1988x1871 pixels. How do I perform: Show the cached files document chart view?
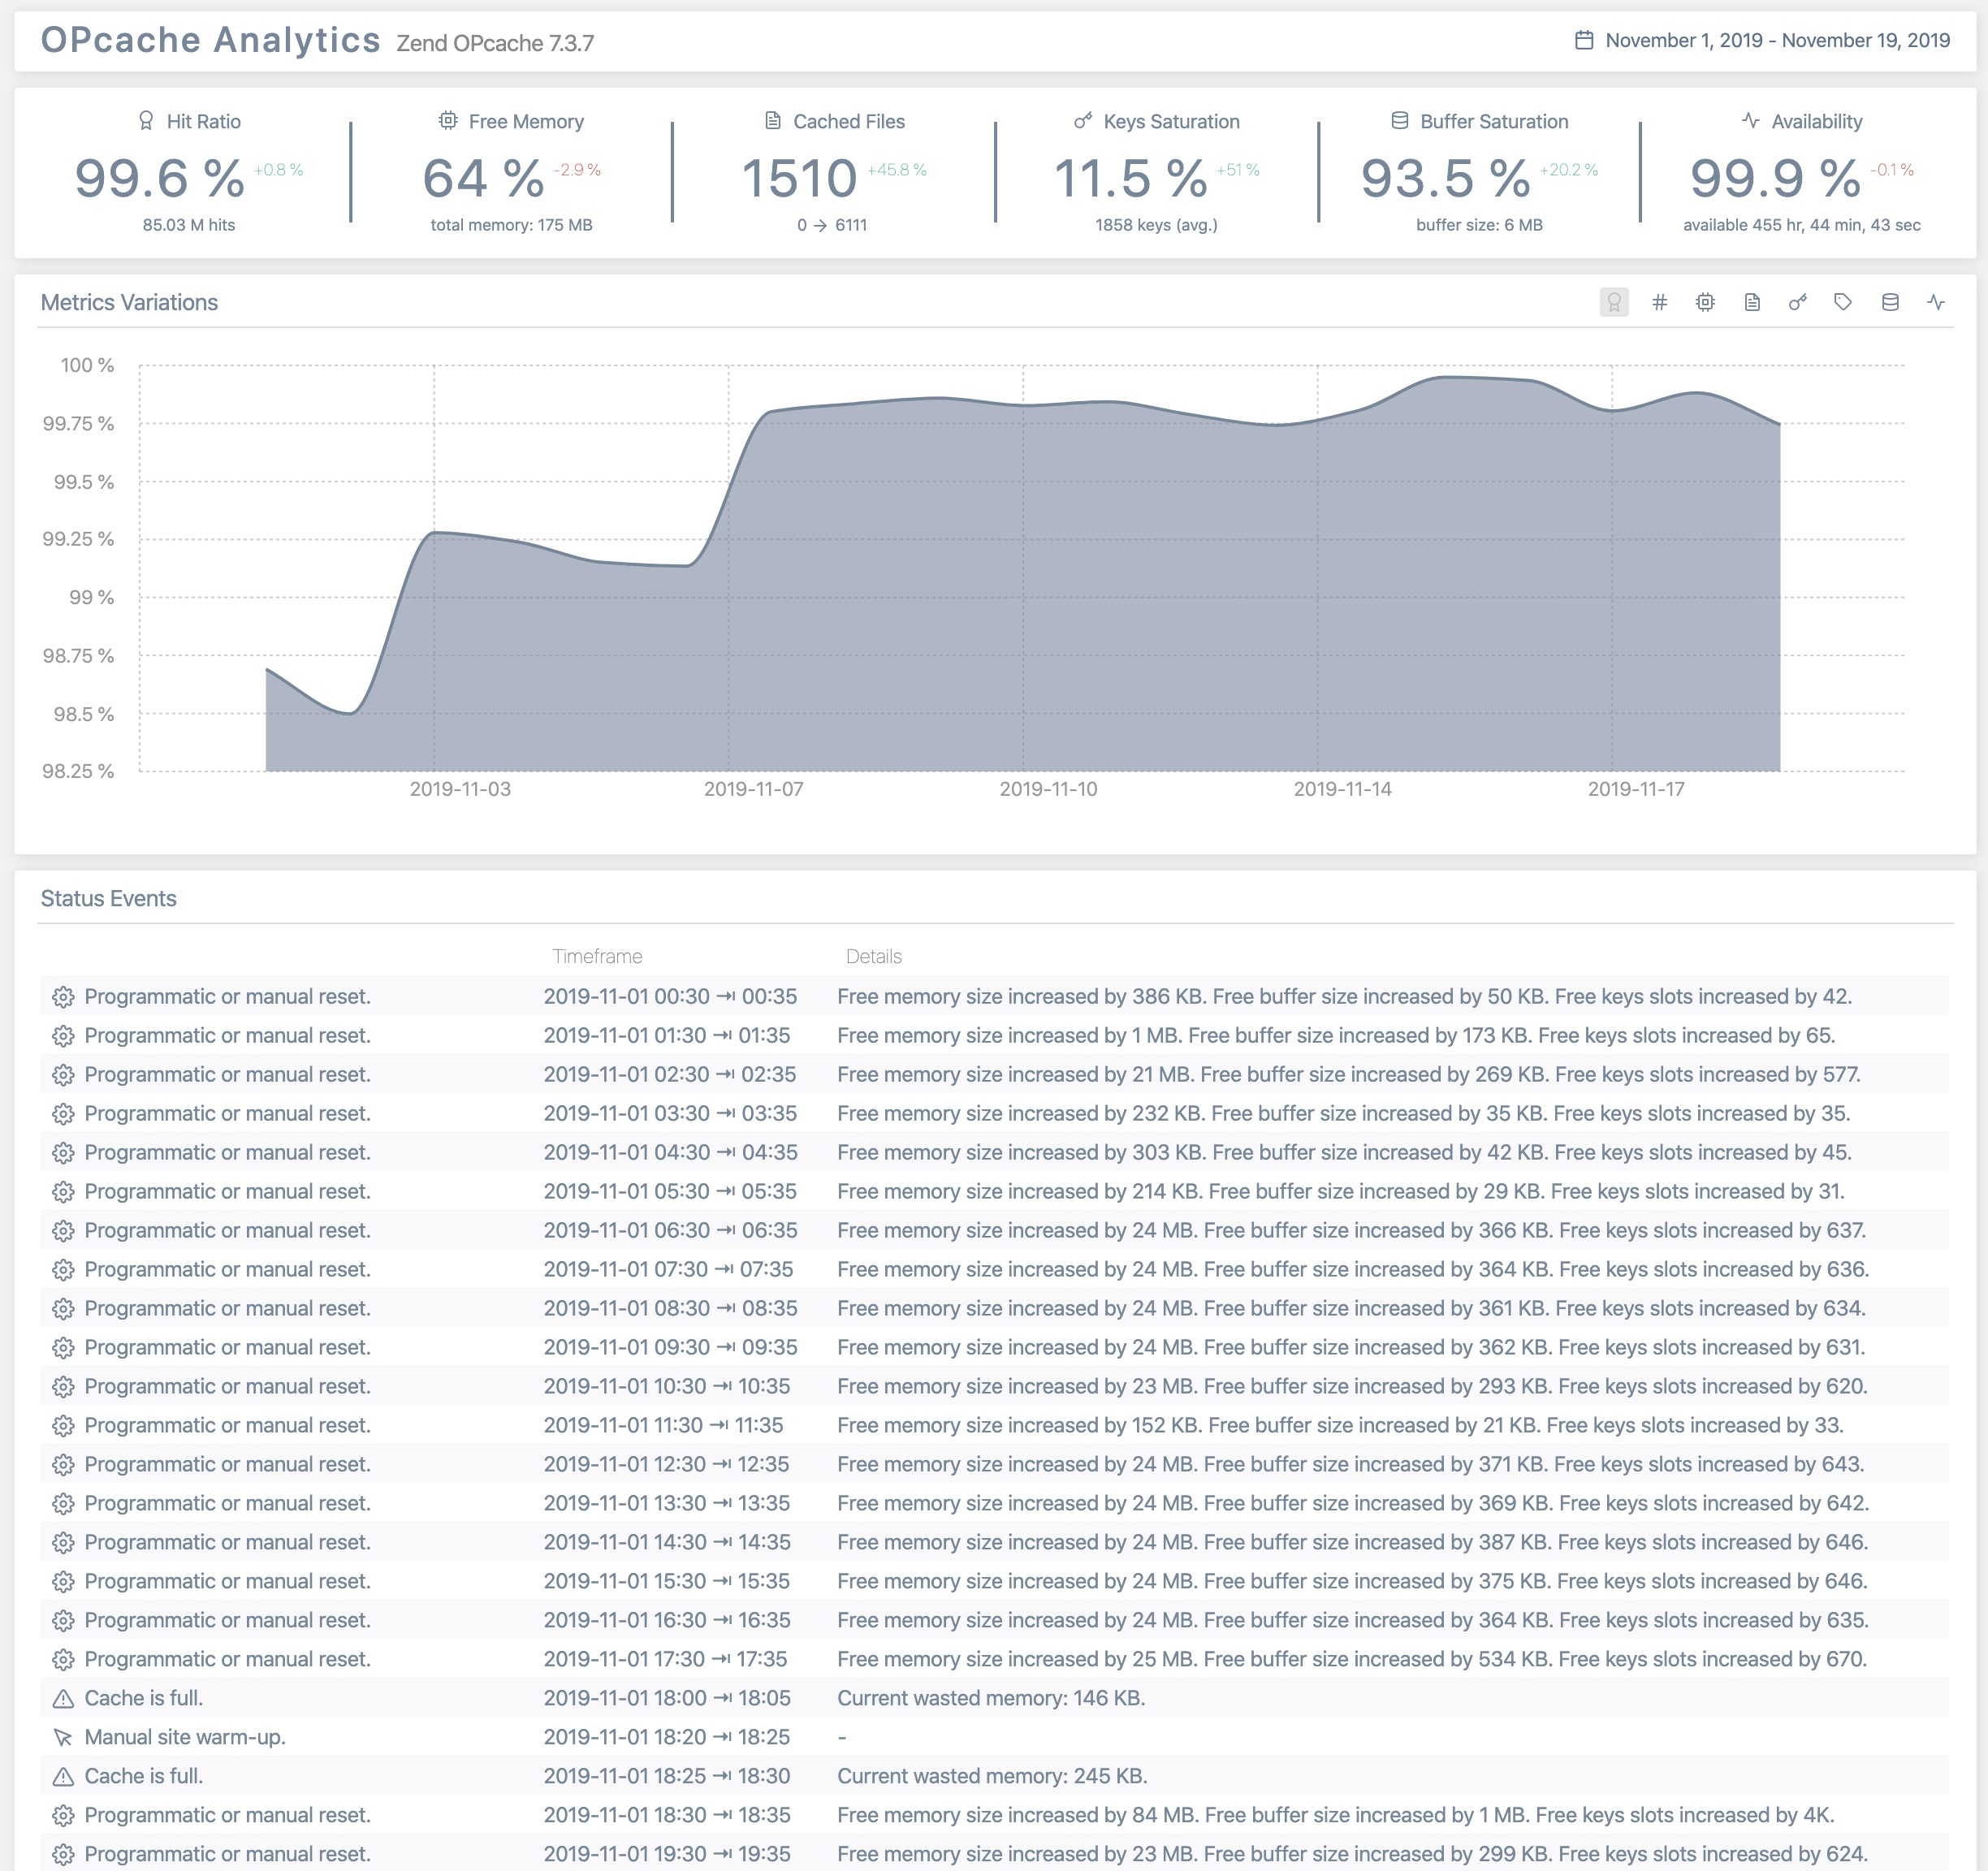click(x=1752, y=302)
